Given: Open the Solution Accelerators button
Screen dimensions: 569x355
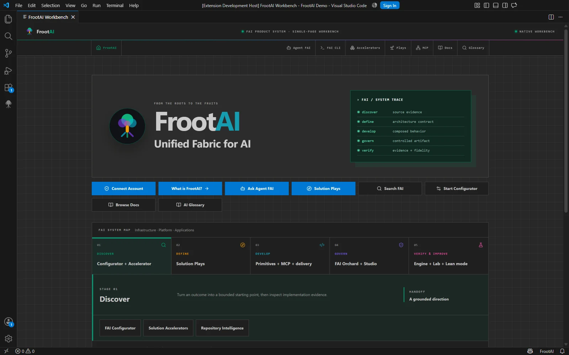Looking at the screenshot, I should (168, 328).
